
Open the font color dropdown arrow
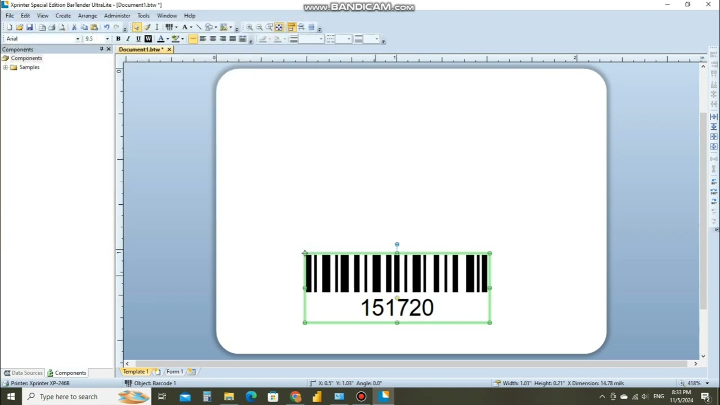168,39
